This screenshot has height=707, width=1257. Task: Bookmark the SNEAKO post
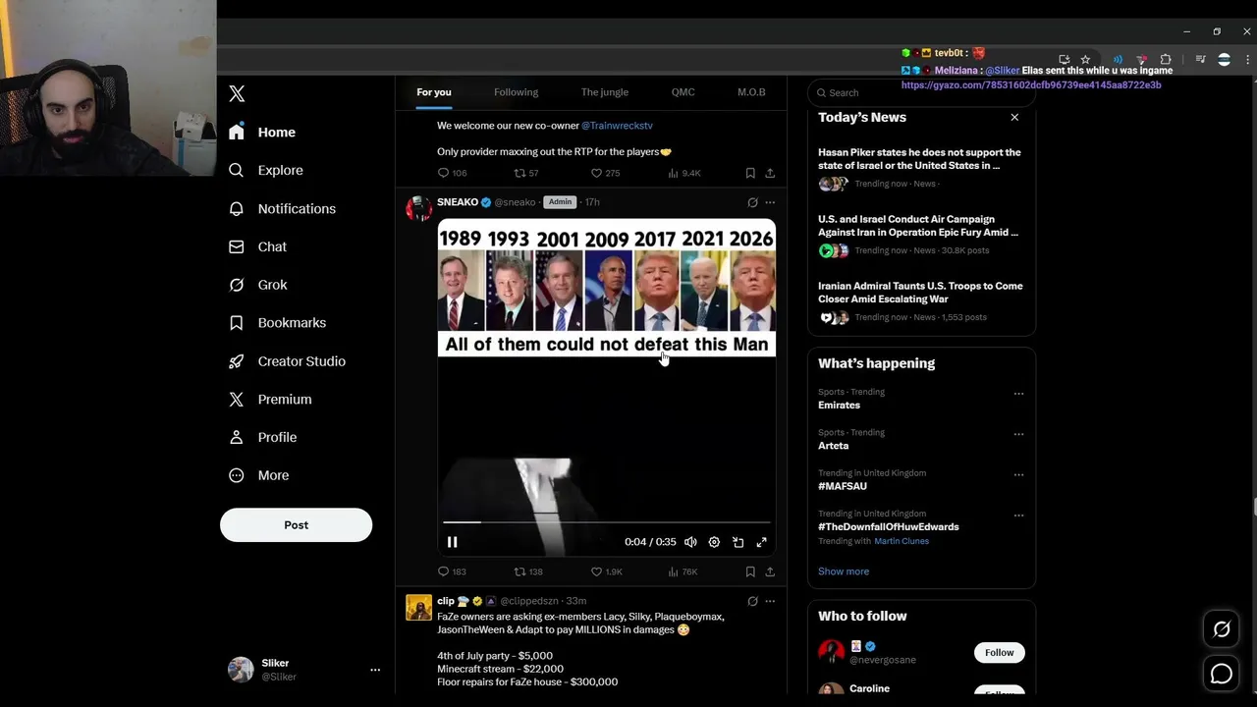750,571
